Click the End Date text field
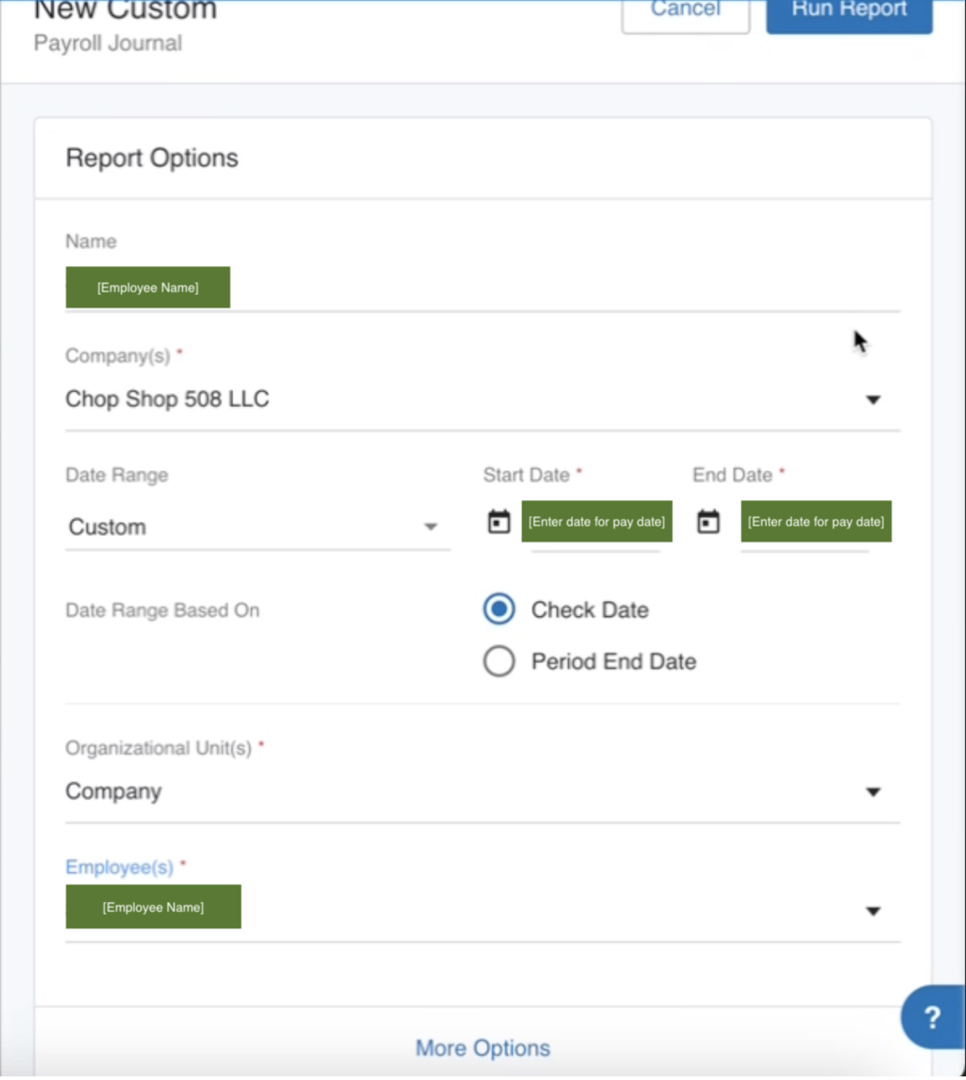966x1080 pixels. click(816, 522)
